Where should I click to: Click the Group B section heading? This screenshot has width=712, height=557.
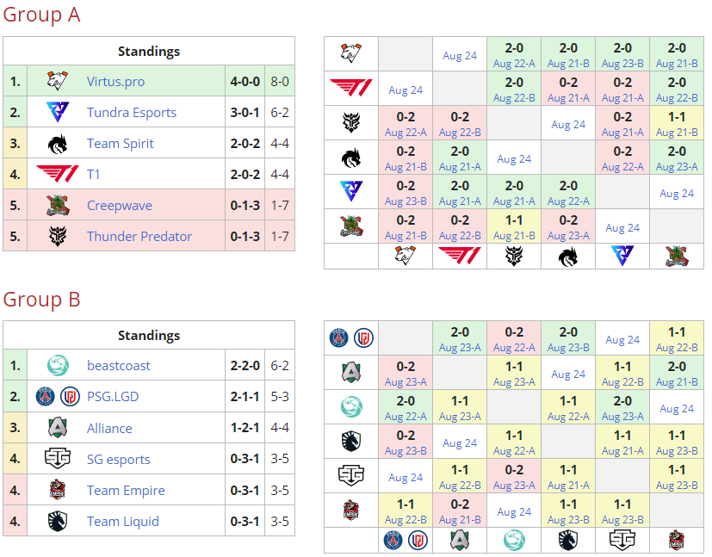(x=41, y=299)
